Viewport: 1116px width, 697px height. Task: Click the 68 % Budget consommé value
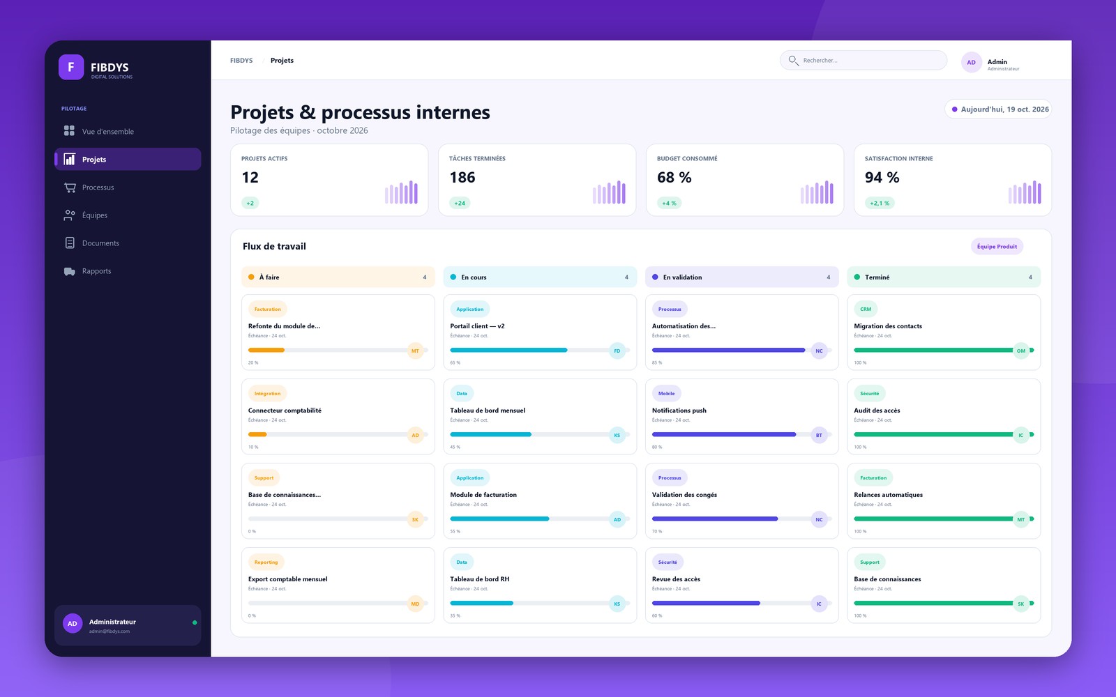click(x=674, y=178)
